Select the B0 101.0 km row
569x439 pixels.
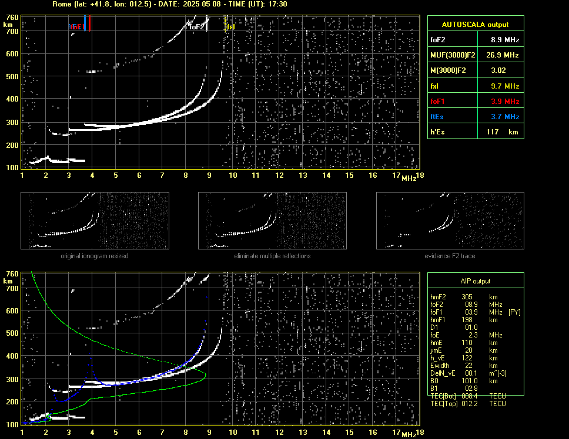point(464,381)
